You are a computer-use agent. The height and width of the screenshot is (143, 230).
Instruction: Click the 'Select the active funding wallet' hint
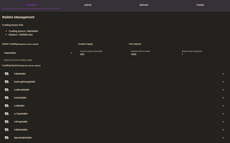(18, 60)
